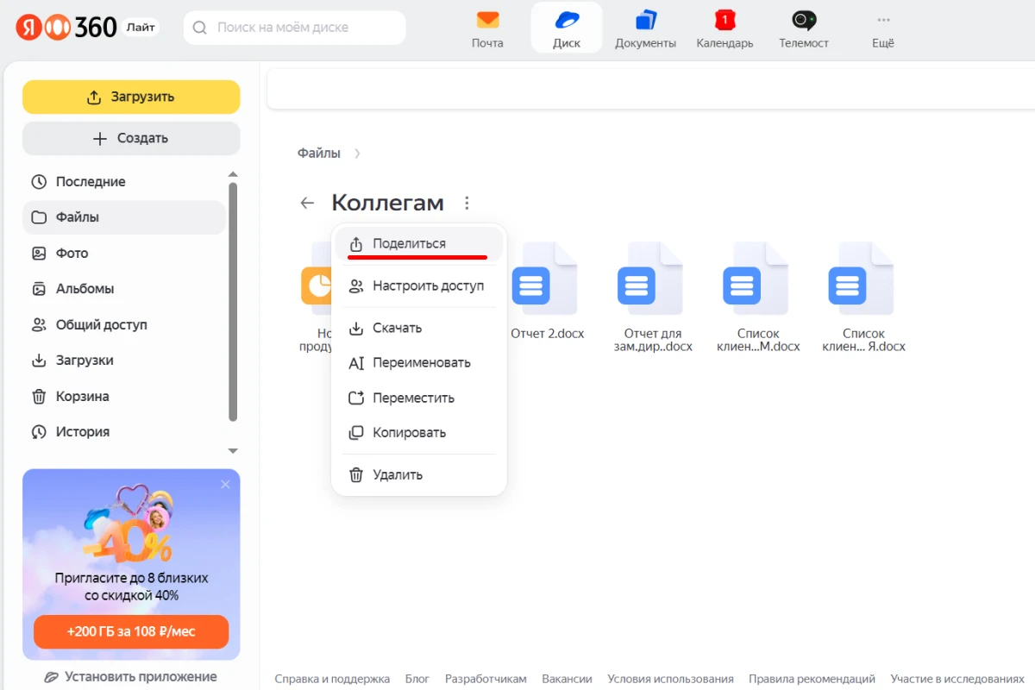
Task: Open Условия использования footer link
Action: point(670,679)
